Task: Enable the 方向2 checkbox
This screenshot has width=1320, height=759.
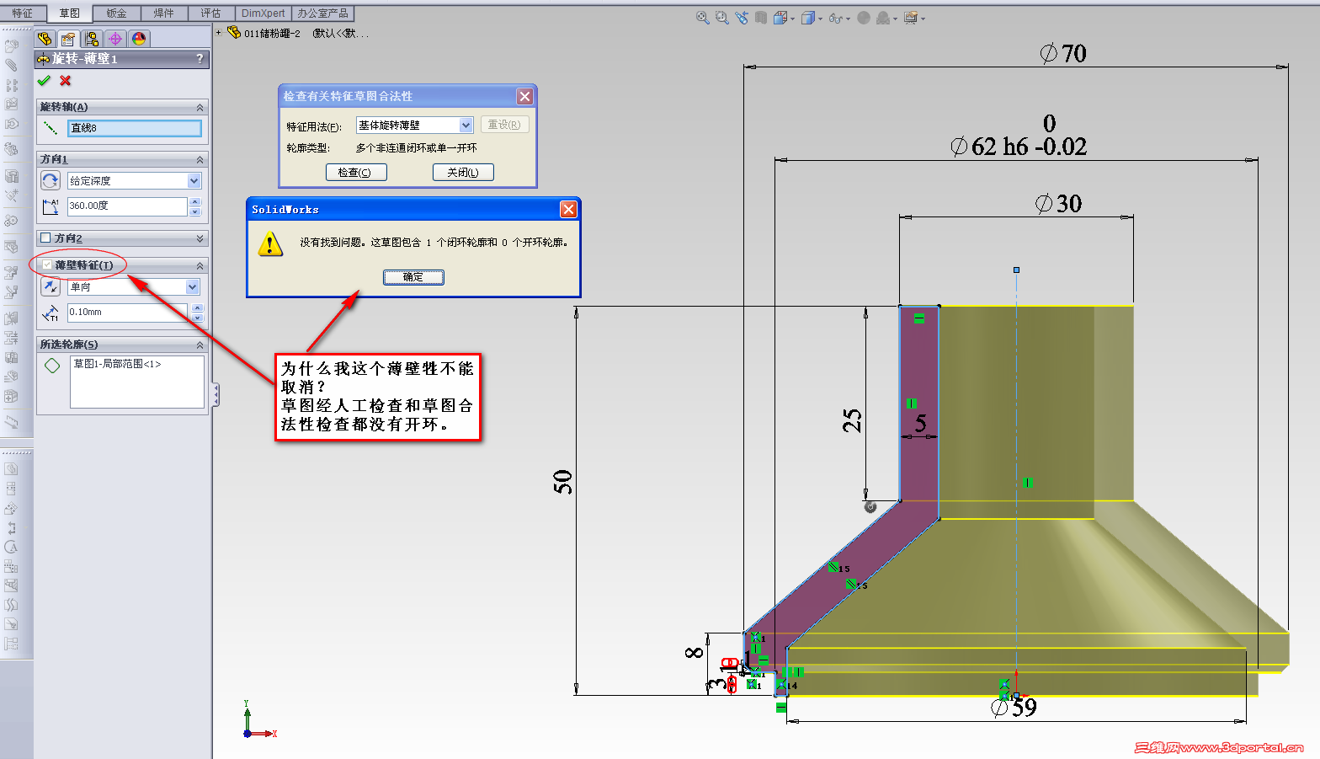Action: [x=46, y=238]
